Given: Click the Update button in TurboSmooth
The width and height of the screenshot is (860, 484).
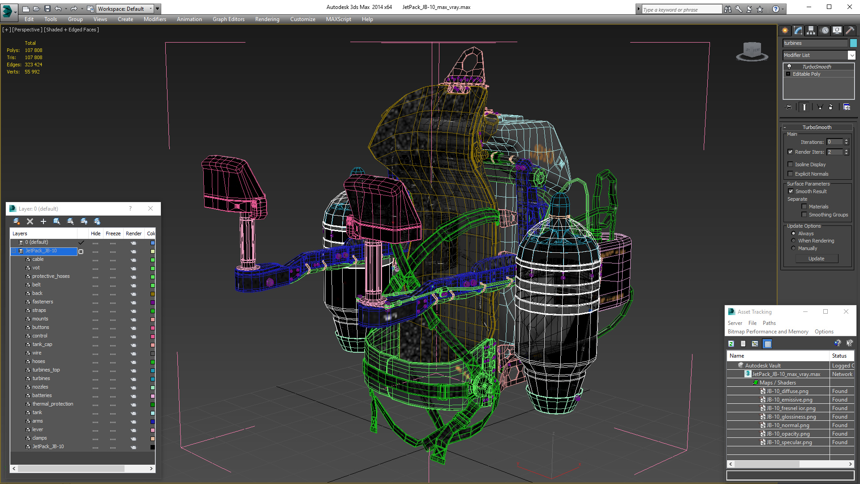Looking at the screenshot, I should [x=816, y=259].
